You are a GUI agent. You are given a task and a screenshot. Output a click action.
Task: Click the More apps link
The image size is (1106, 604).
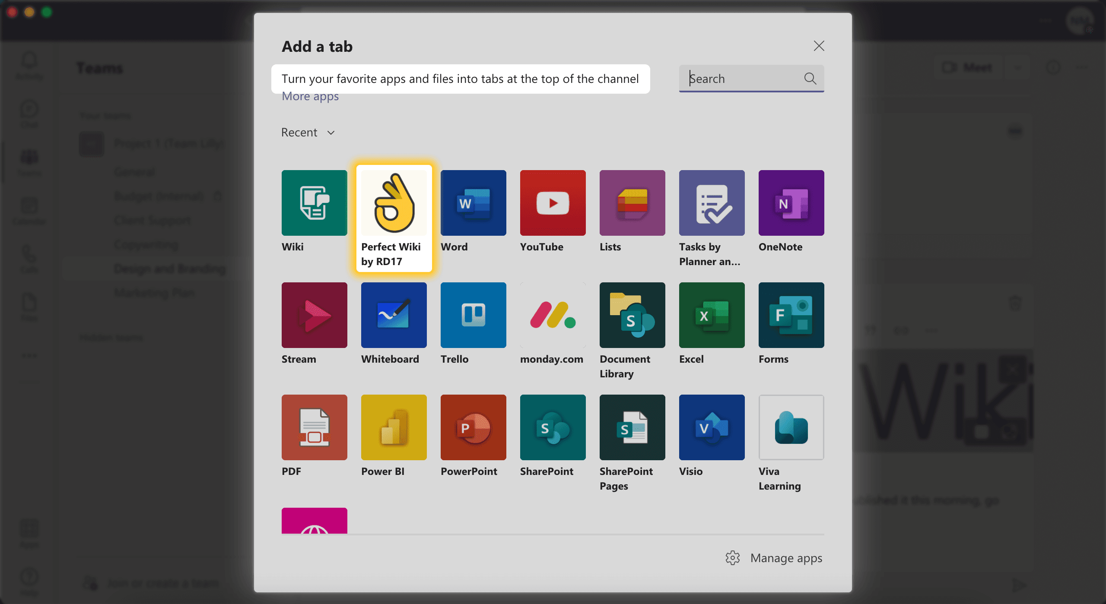pos(310,95)
